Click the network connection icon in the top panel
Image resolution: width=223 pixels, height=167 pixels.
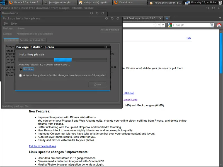pos(187,3)
